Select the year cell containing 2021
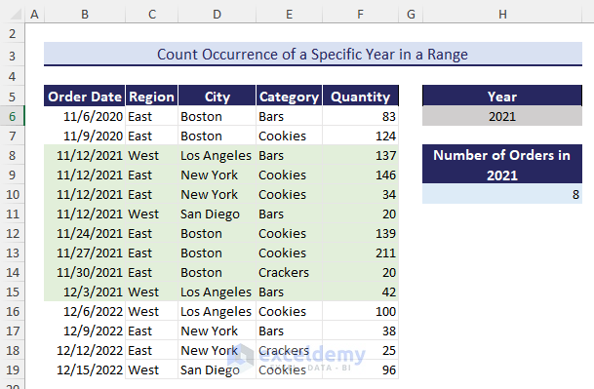 [502, 116]
